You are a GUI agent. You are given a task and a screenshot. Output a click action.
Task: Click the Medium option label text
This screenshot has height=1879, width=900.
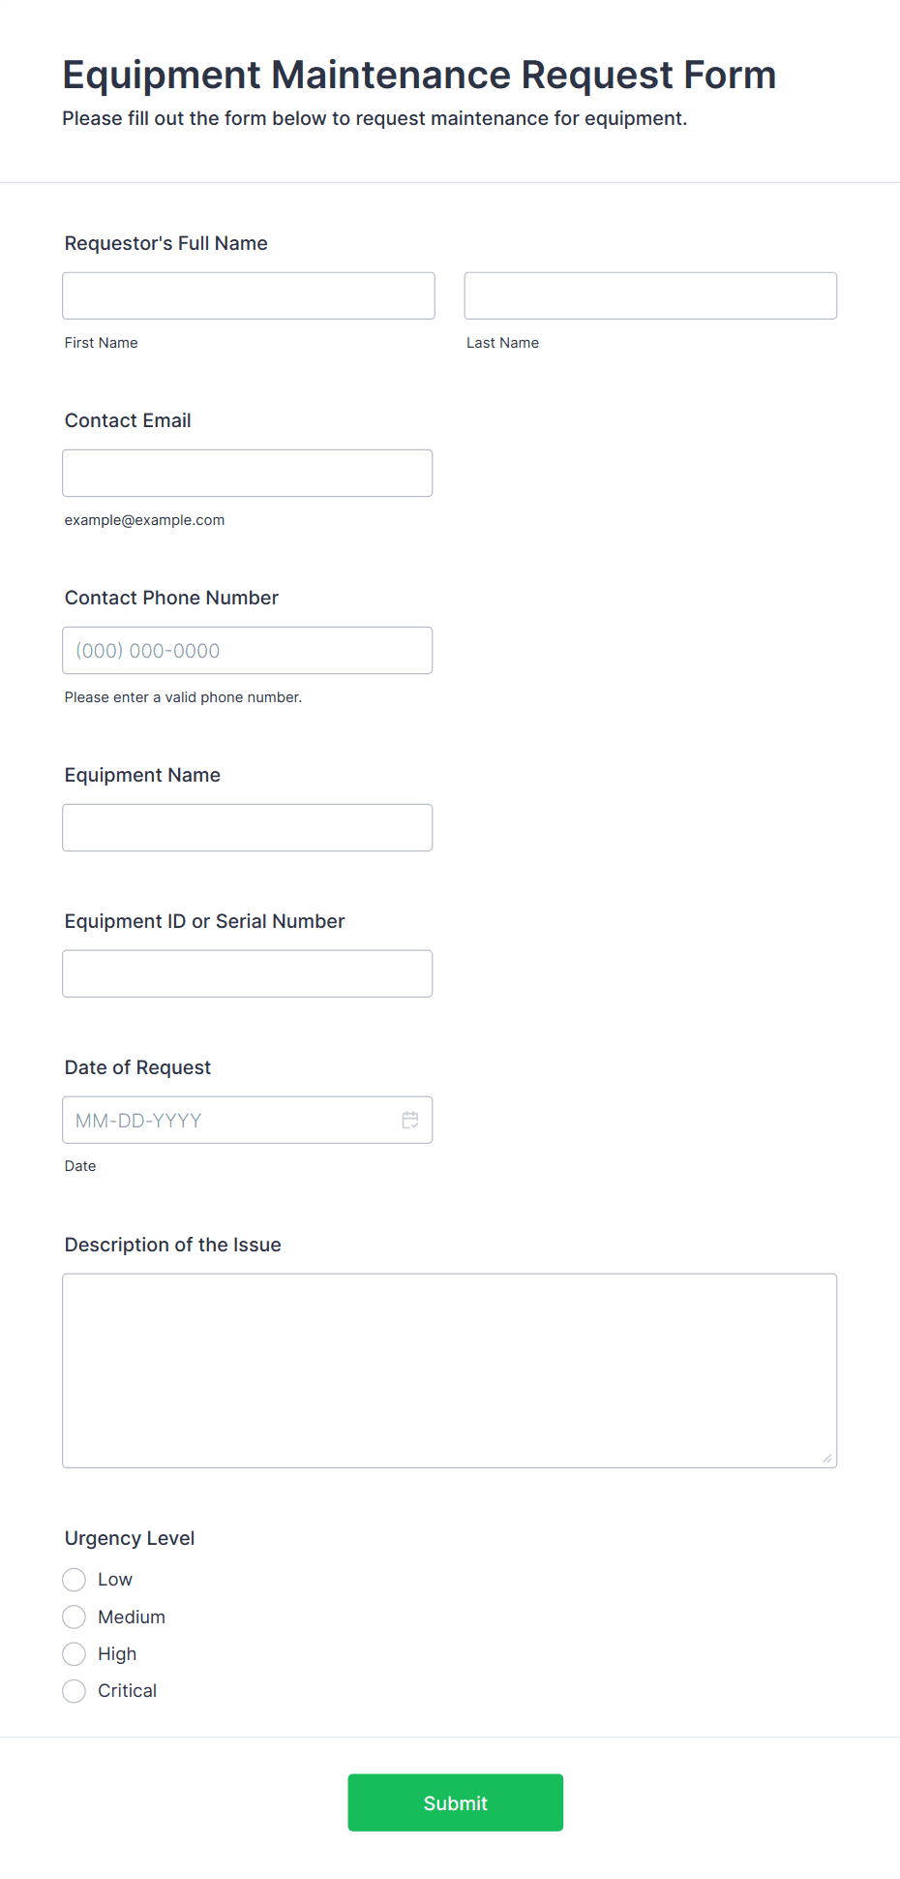coord(132,1617)
